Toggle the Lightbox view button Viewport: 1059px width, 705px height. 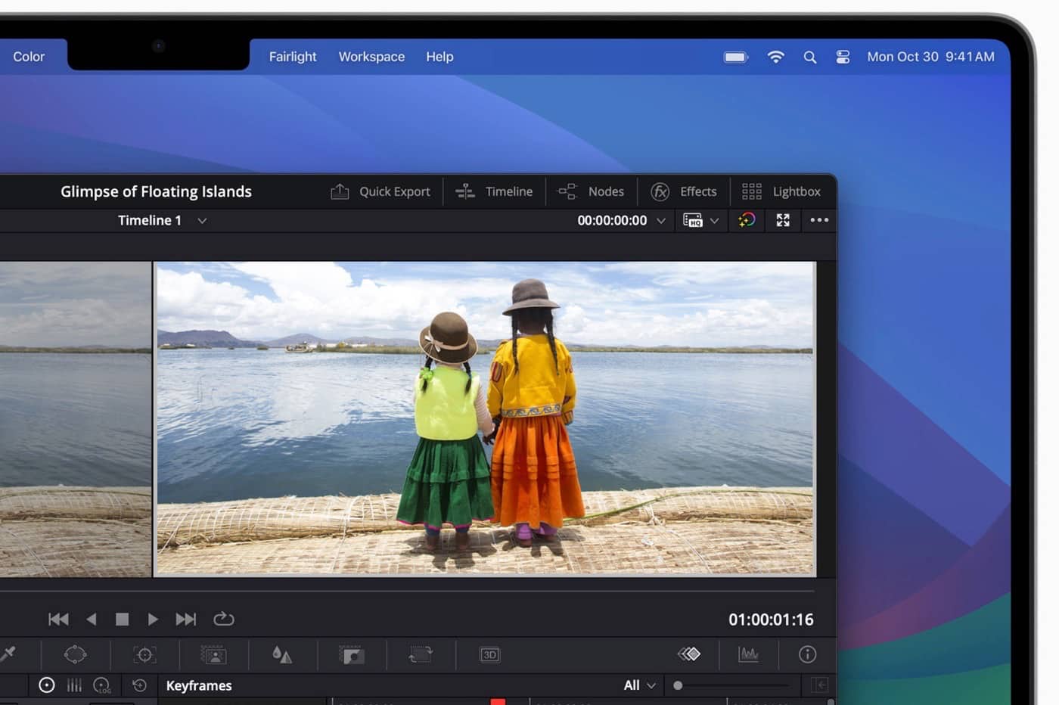coord(781,191)
